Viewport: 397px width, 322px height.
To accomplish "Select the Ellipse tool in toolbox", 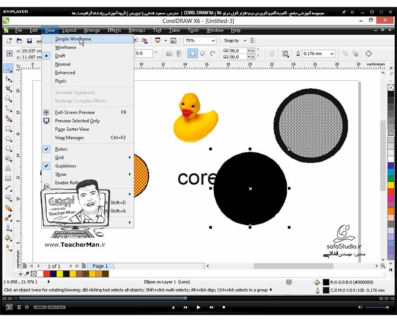I will [8, 139].
